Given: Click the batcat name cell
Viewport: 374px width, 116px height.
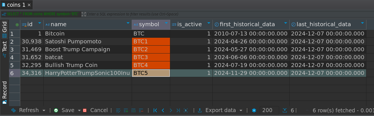Looking at the screenshot, I should pyautogui.click(x=88, y=57).
